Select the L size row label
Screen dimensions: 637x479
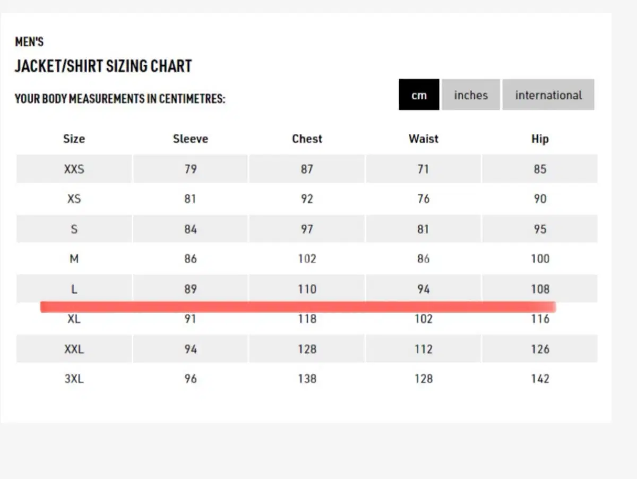click(74, 289)
